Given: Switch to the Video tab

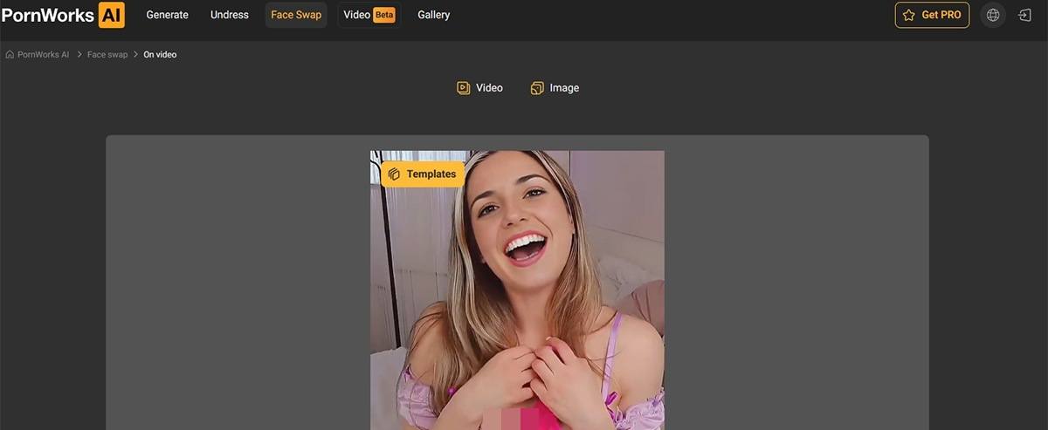Looking at the screenshot, I should coord(488,88).
